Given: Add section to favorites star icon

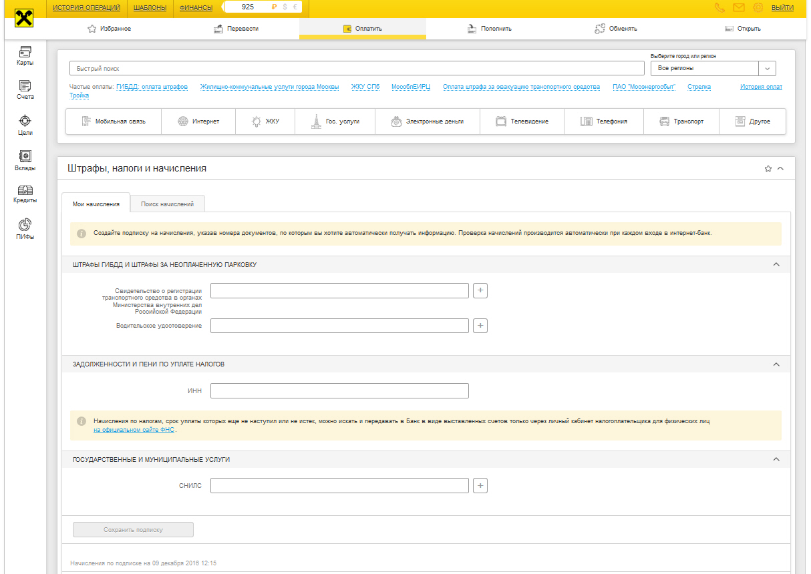Looking at the screenshot, I should (768, 169).
